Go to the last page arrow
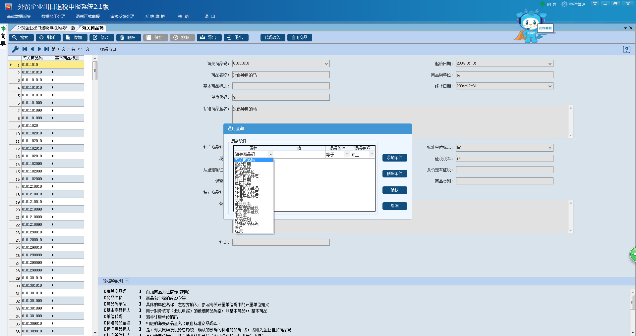636x336 pixels. click(x=47, y=49)
